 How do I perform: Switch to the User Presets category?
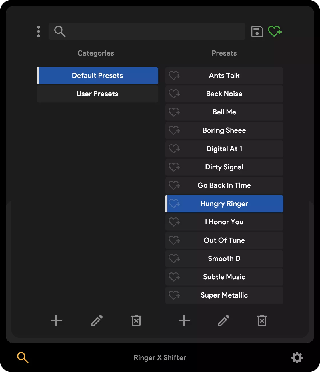[x=97, y=94]
